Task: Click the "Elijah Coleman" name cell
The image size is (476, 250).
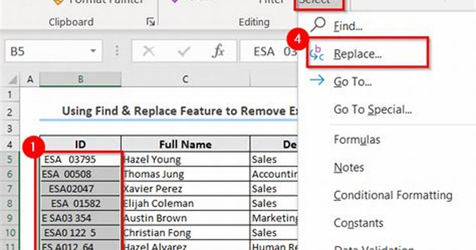Action: 185,203
